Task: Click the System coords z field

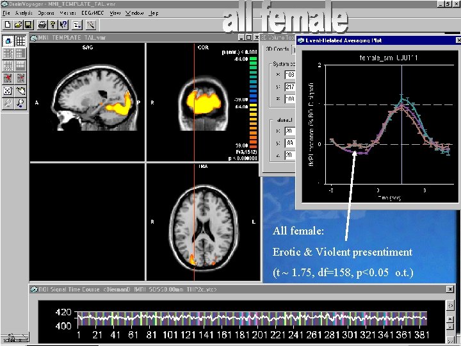Action: coord(290,99)
